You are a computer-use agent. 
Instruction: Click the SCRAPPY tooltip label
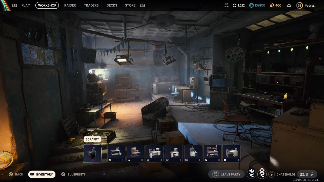tap(92, 139)
